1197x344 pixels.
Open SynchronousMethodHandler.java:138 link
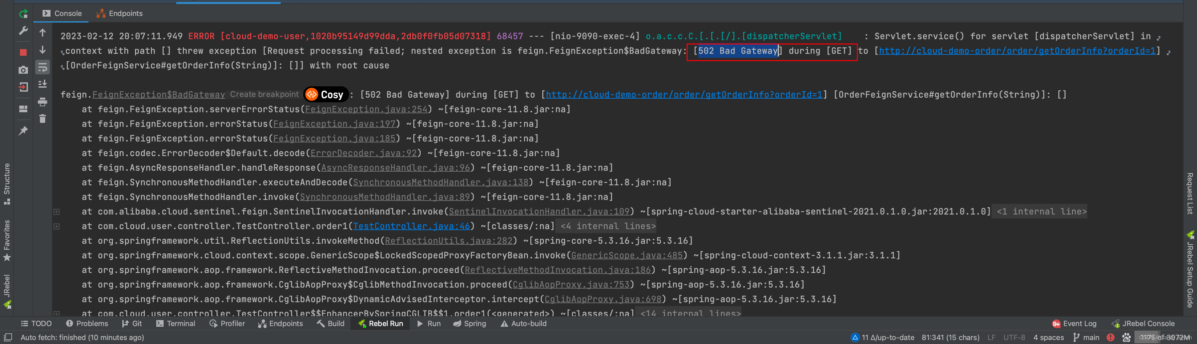point(441,182)
